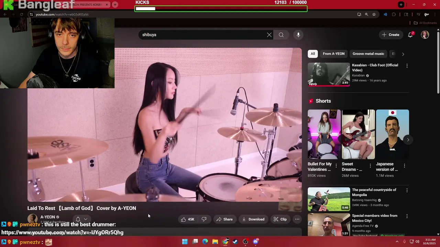Open the A-YEON channel name link

coord(47,217)
